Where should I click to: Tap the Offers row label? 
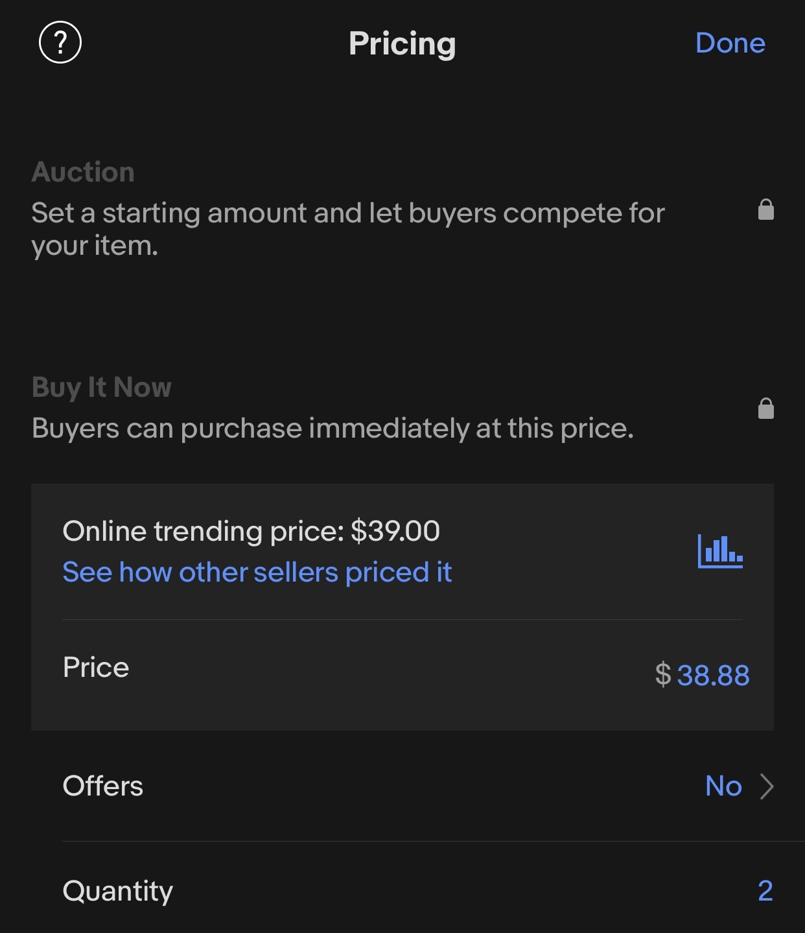click(x=102, y=786)
